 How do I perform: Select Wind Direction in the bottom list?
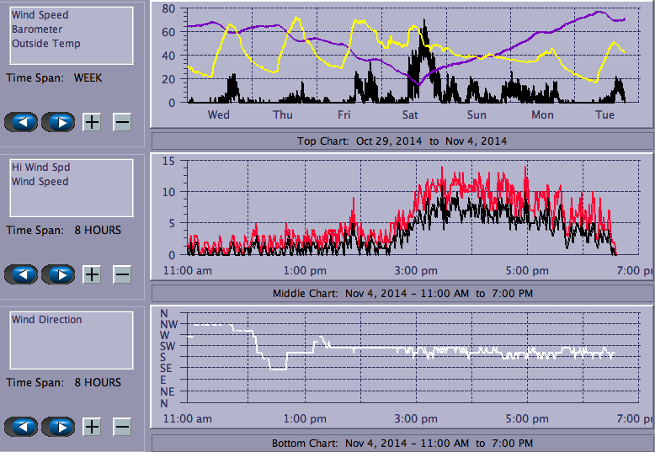[x=46, y=320]
